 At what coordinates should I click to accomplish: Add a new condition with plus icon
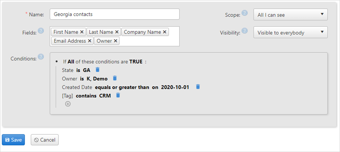68,104
